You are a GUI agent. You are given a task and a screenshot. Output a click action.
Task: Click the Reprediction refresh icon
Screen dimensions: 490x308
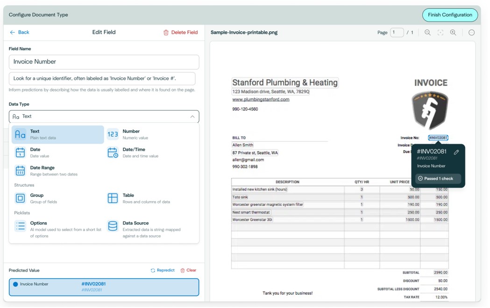click(152, 270)
